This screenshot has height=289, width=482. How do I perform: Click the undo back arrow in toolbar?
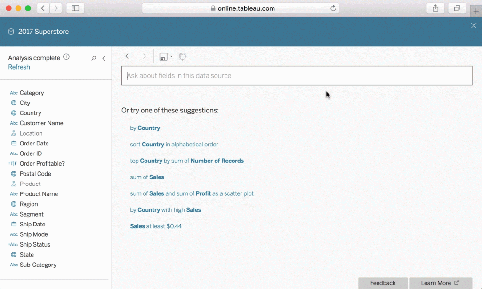pos(128,56)
